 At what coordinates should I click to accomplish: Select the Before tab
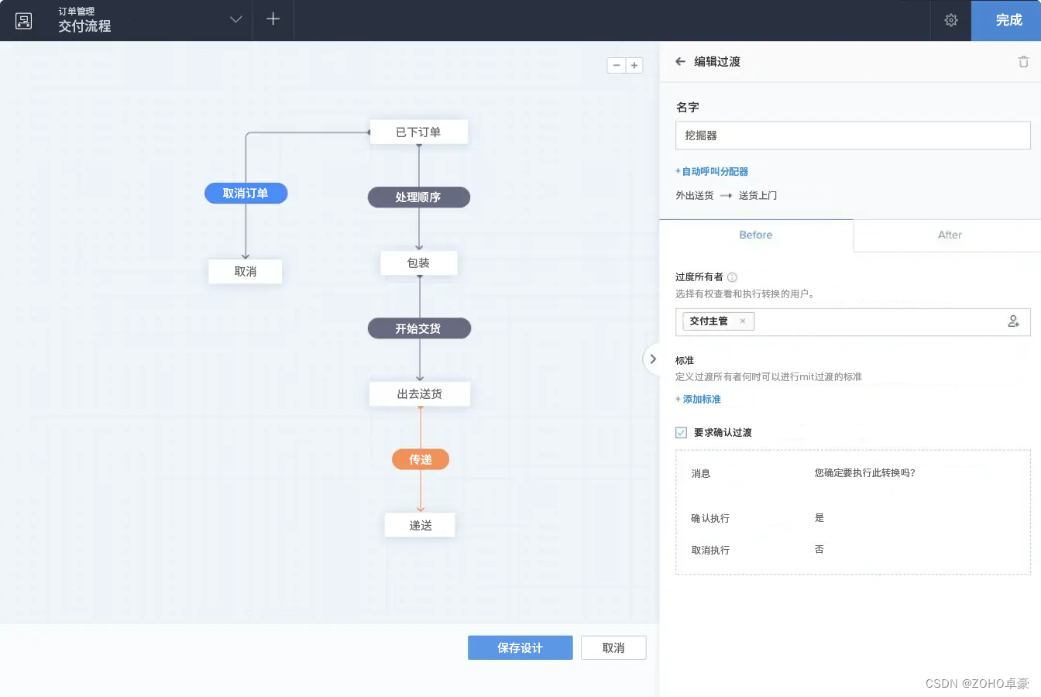(x=755, y=235)
